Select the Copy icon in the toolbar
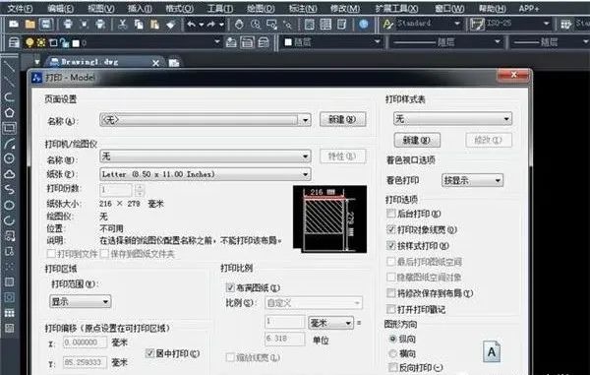 point(139,25)
